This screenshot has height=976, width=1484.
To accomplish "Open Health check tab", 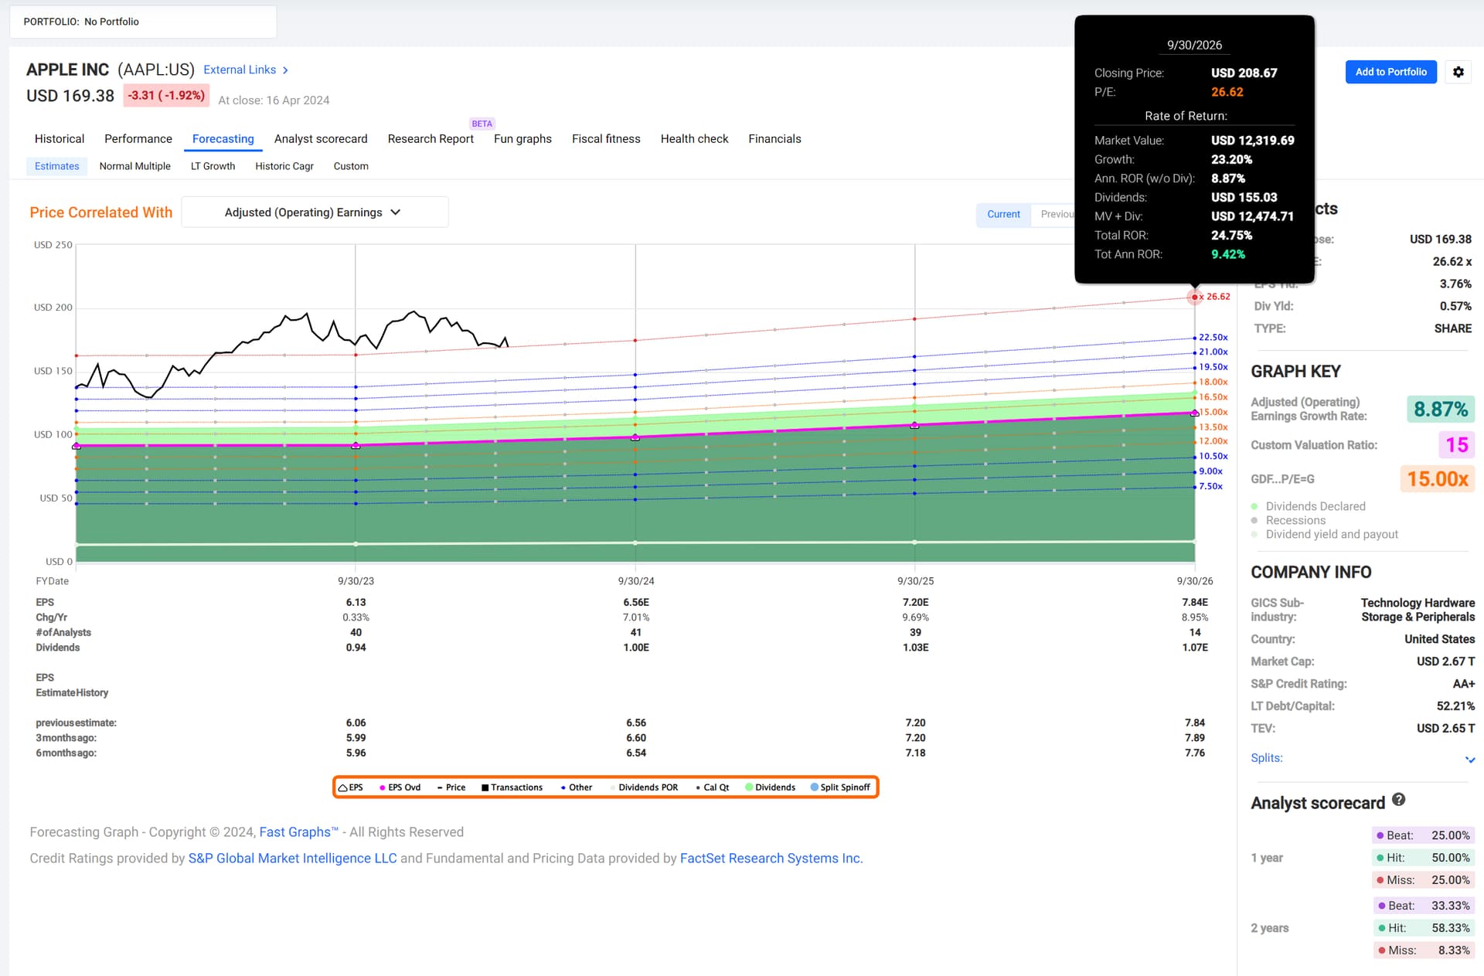I will [x=694, y=139].
